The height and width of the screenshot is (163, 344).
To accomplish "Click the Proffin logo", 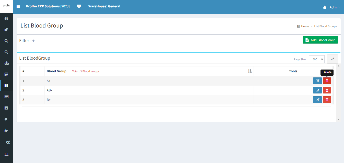I will [x=6, y=5].
